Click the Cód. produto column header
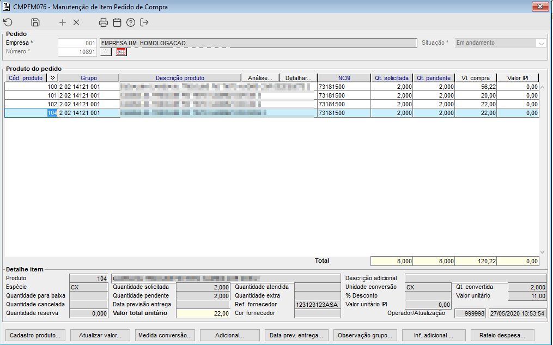 (26, 77)
